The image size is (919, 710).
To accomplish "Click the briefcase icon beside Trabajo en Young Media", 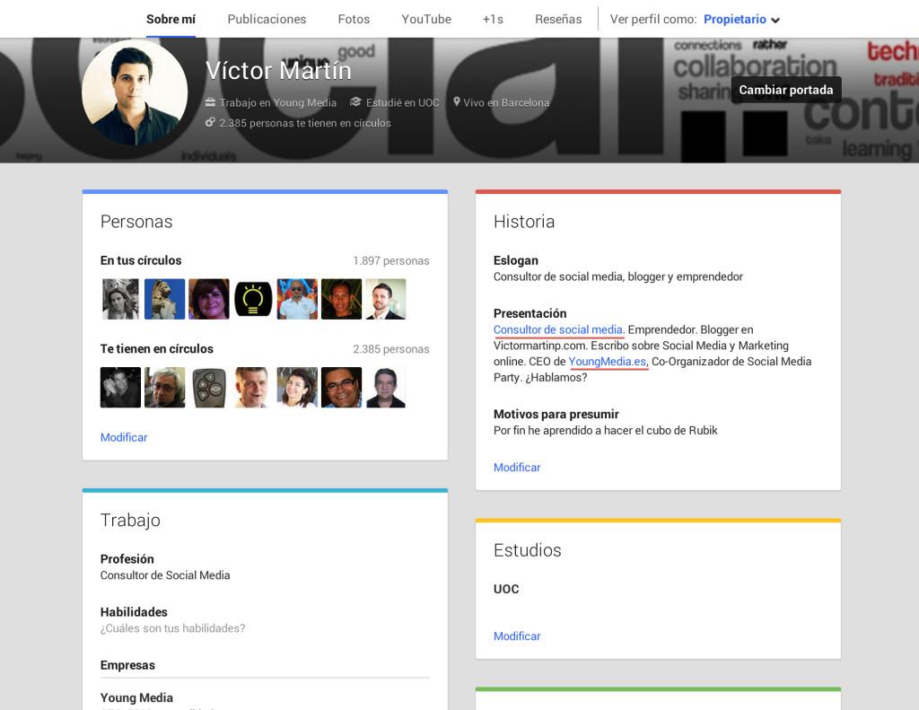I will 213,102.
